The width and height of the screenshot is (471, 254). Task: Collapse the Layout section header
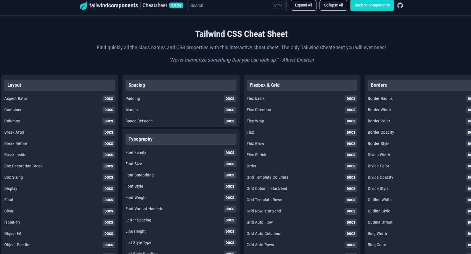[x=60, y=85]
